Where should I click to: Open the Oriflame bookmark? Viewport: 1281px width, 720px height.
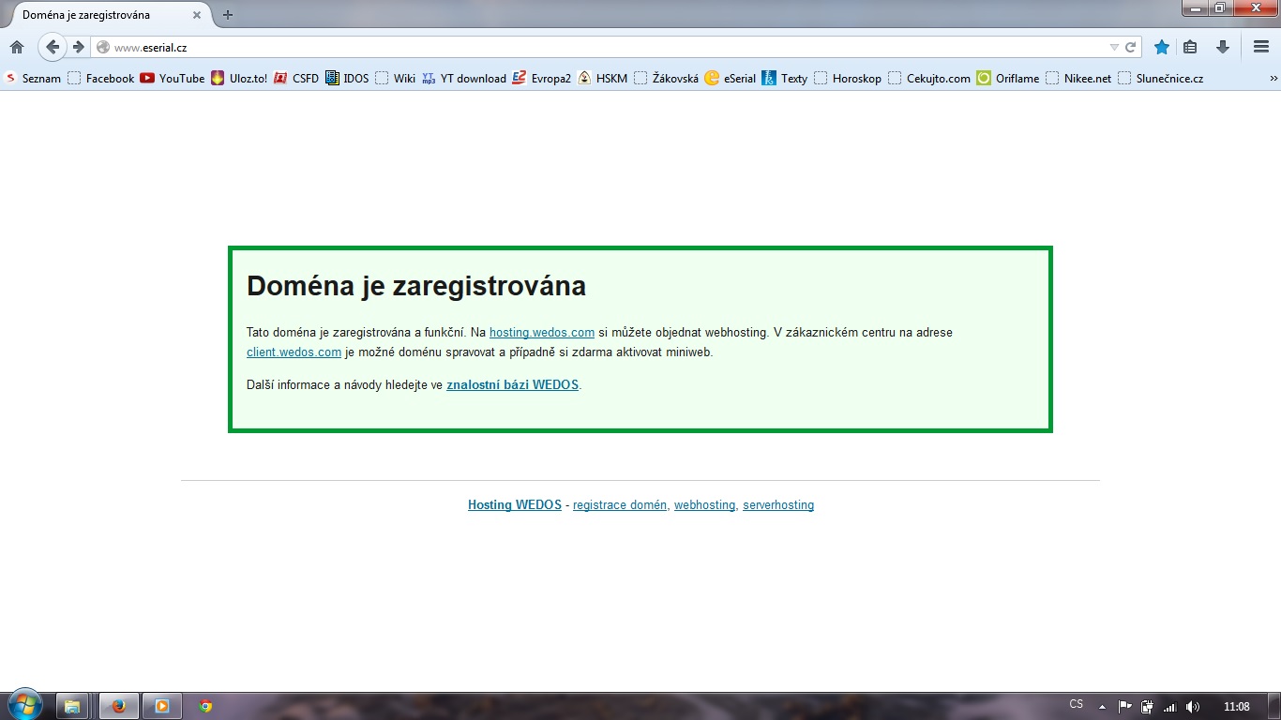1008,78
